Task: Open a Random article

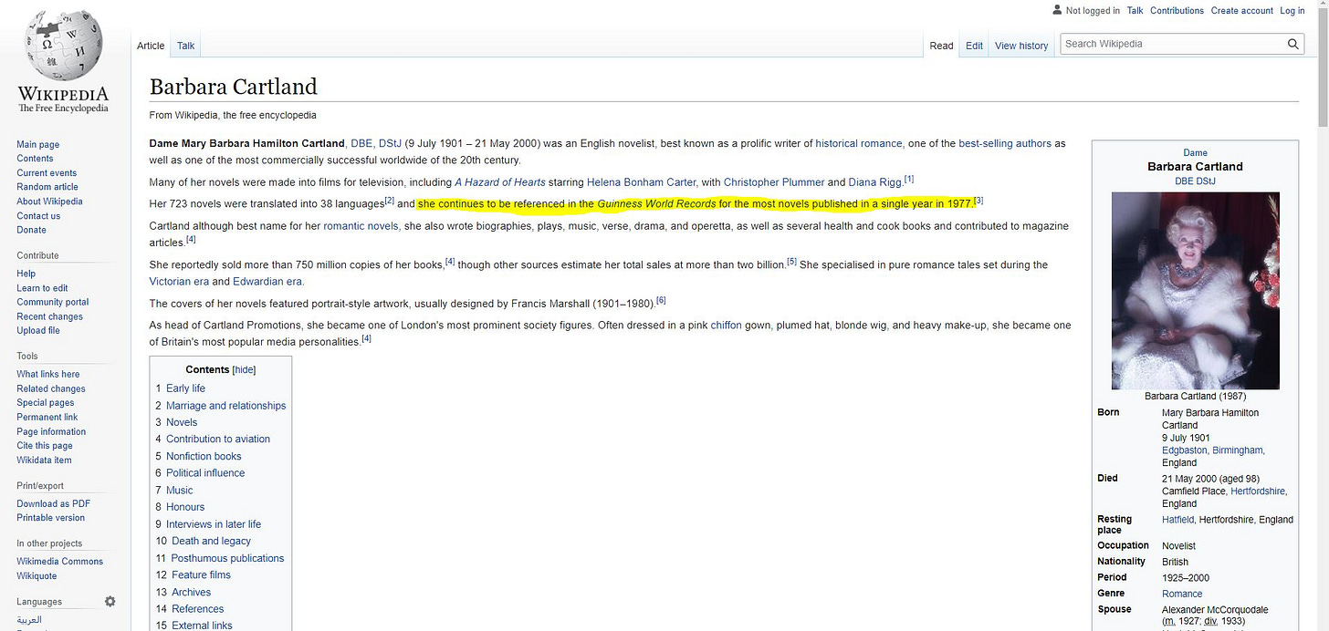Action: tap(47, 187)
